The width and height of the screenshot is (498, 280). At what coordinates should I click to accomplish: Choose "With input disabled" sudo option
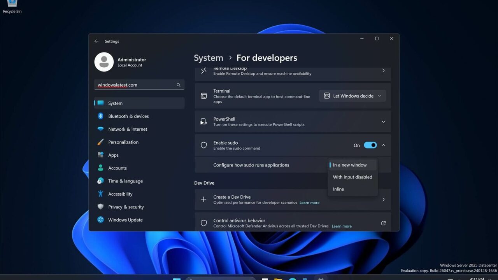[x=352, y=177]
